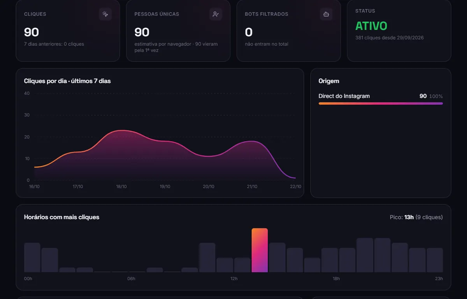Click the Origem panel heading
This screenshot has height=299, width=467.
point(329,81)
